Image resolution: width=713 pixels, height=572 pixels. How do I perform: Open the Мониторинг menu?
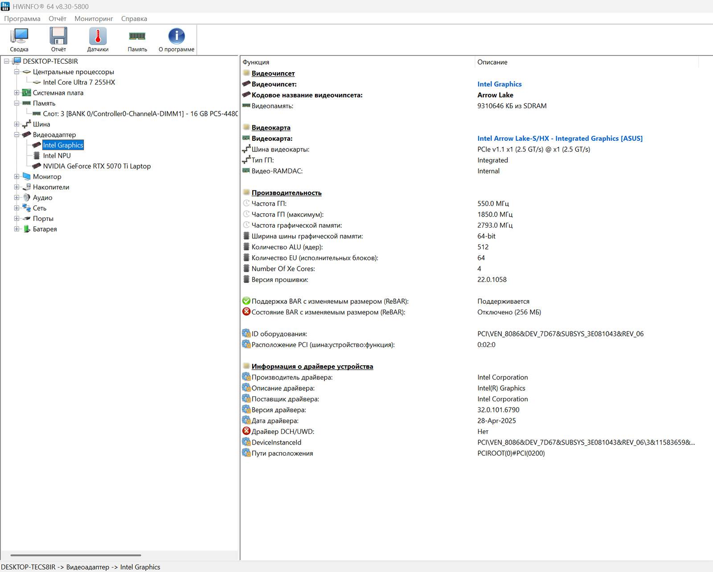pos(94,19)
